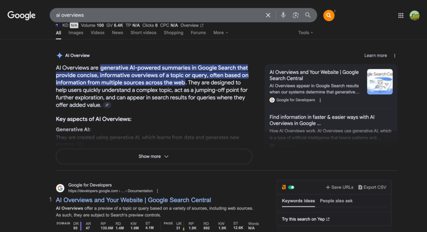Image resolution: width=427 pixels, height=232 pixels.
Task: Open Google Lens image search icon
Action: [x=296, y=15]
